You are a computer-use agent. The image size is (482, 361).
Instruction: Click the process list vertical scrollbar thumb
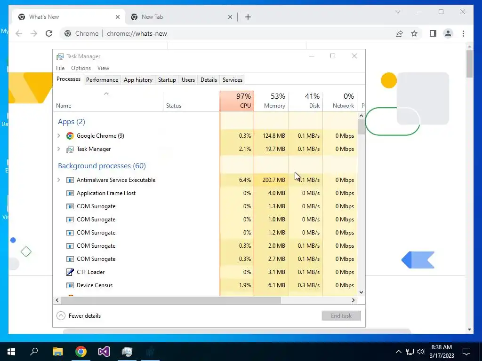point(361,127)
